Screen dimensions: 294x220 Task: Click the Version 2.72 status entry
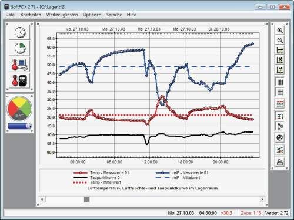(x=276, y=213)
